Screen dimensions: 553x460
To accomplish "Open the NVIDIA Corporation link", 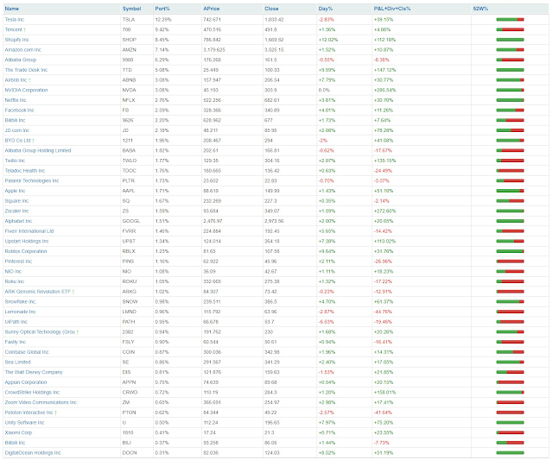I will (26, 90).
